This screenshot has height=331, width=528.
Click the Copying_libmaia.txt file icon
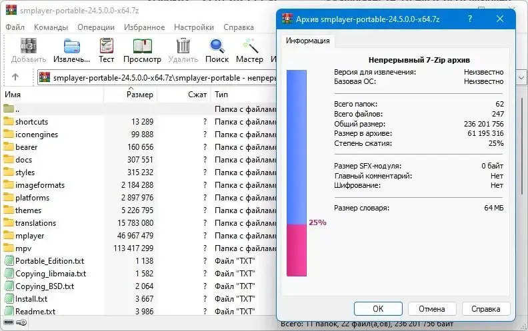9,274
